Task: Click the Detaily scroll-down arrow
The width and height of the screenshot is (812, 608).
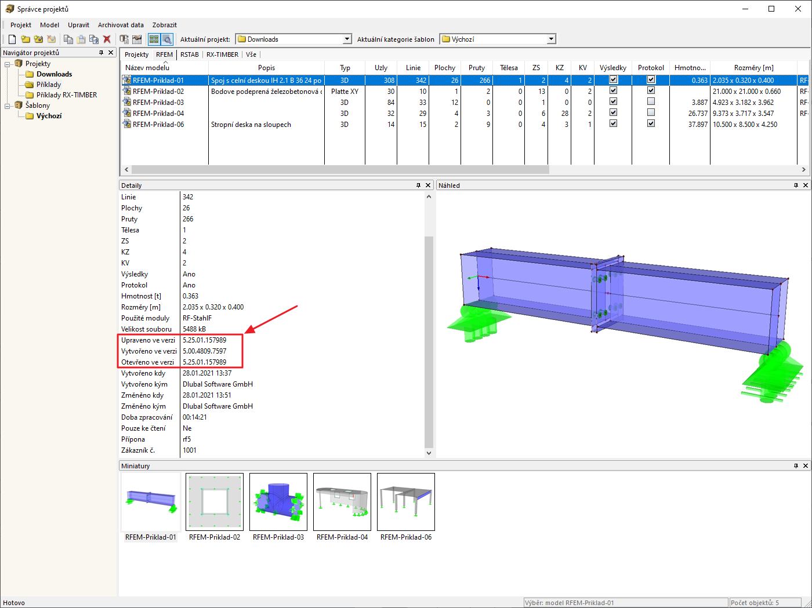Action: tap(429, 453)
